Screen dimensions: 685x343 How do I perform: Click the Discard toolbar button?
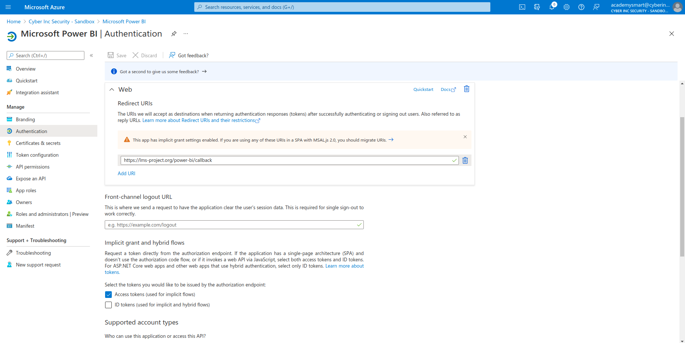pos(145,55)
